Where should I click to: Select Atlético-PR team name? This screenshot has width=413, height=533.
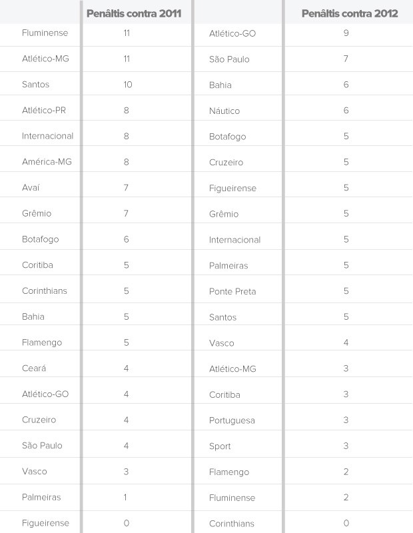[44, 111]
